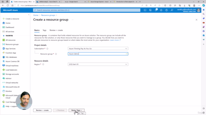Click the info icon next to Region
The width and height of the screenshot is (206, 115).
tap(43, 64)
